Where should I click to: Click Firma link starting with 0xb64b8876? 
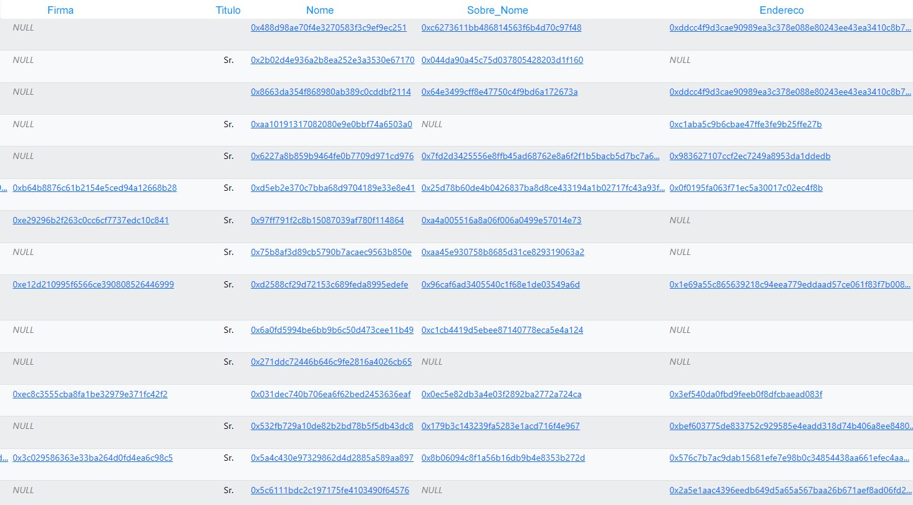pyautogui.click(x=94, y=188)
